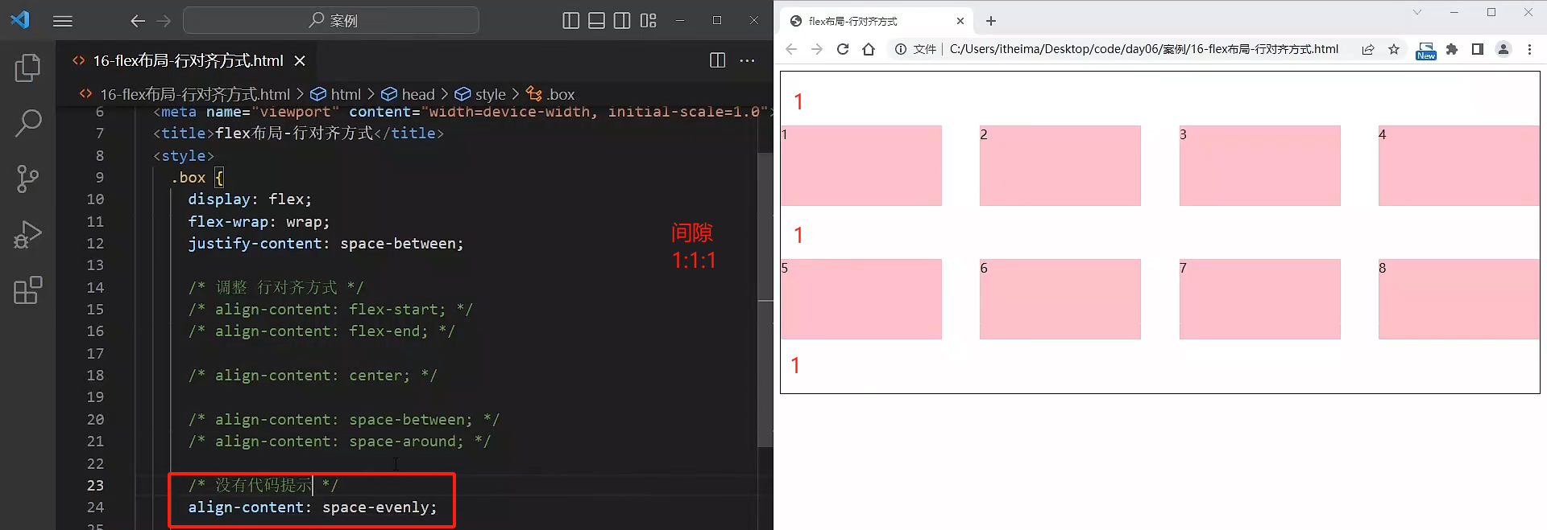Click the align-content: space-evenly code line
The width and height of the screenshot is (1547, 530).
point(313,507)
